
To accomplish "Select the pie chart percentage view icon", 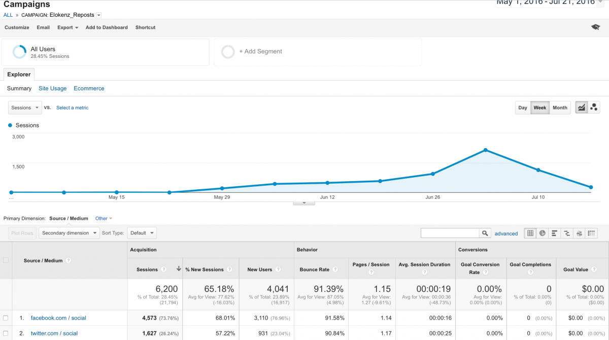I will pos(543,233).
